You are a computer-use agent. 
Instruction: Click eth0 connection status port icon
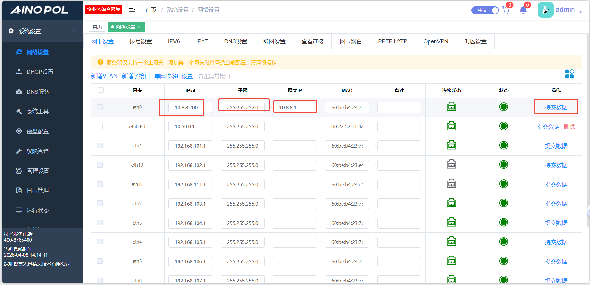tap(451, 107)
